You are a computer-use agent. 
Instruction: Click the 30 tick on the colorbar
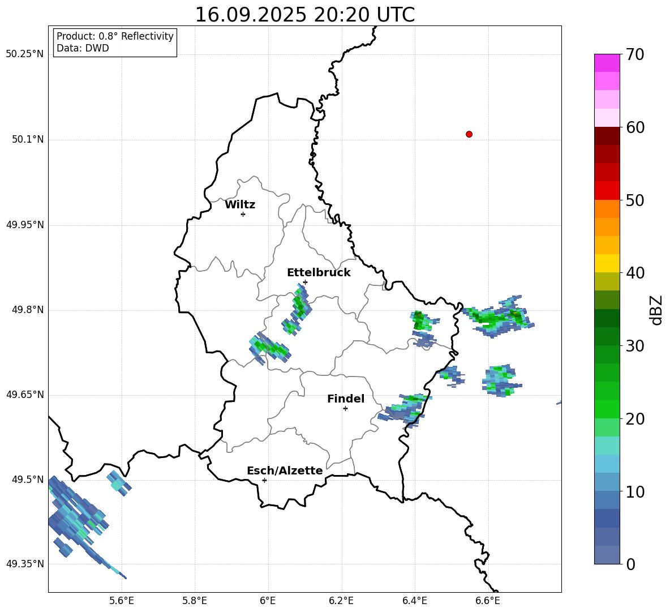coord(635,346)
